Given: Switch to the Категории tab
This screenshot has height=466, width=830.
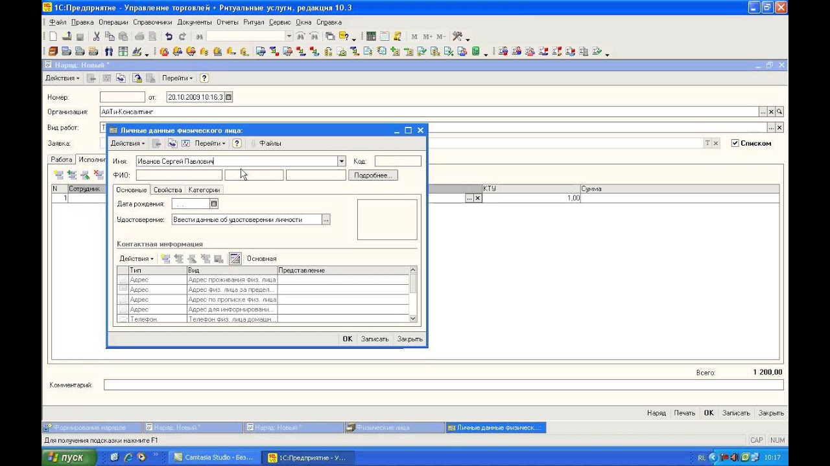Looking at the screenshot, I should pos(204,190).
